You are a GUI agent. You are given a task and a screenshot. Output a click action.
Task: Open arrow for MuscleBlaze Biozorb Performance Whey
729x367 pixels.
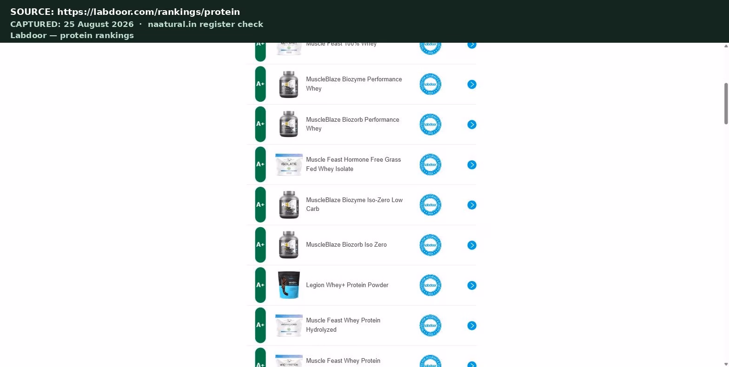(472, 125)
